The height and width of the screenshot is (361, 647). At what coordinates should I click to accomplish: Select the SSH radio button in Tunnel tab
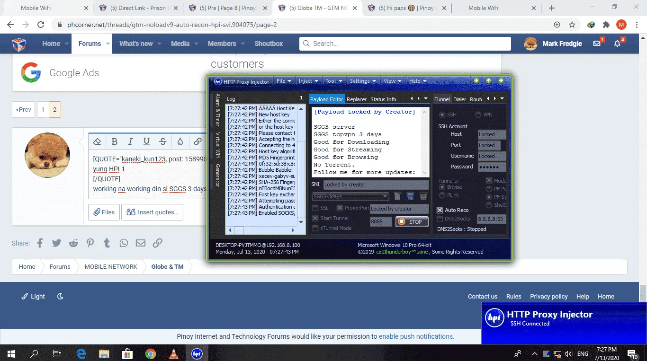click(442, 114)
